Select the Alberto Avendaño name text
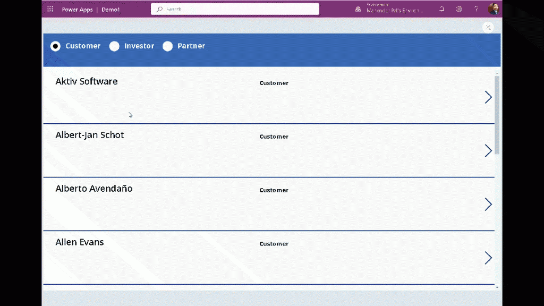This screenshot has width=544, height=306. [x=94, y=189]
